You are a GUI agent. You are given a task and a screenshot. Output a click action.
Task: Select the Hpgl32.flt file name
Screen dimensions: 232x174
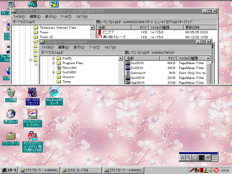(137, 83)
